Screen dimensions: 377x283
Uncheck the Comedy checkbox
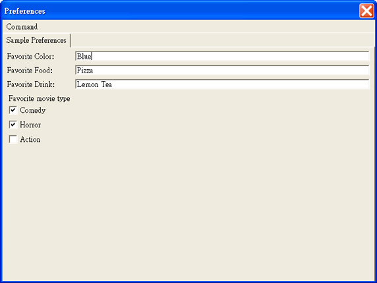click(13, 110)
